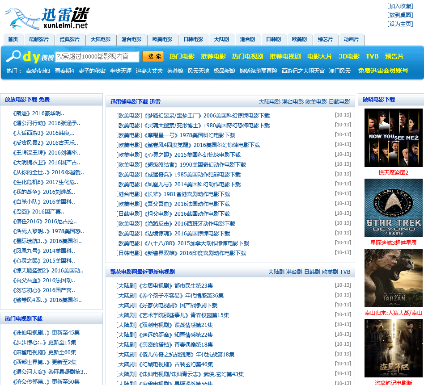Select the 欧美剧 tab
This screenshot has width=424, height=385.
pyautogui.click(x=299, y=40)
